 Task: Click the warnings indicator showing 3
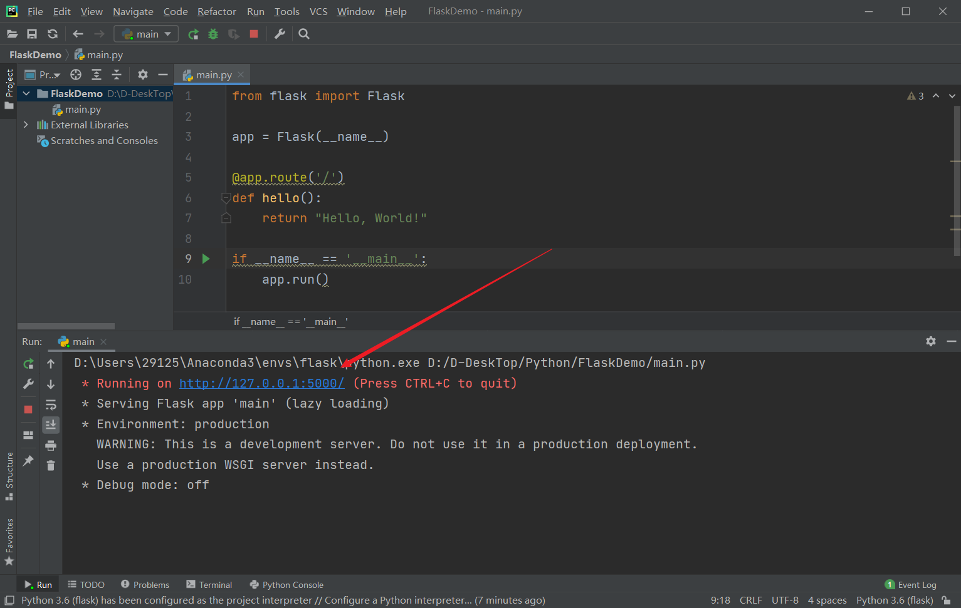(915, 96)
